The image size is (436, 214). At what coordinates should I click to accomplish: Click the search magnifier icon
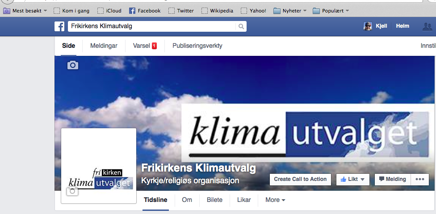pyautogui.click(x=241, y=26)
